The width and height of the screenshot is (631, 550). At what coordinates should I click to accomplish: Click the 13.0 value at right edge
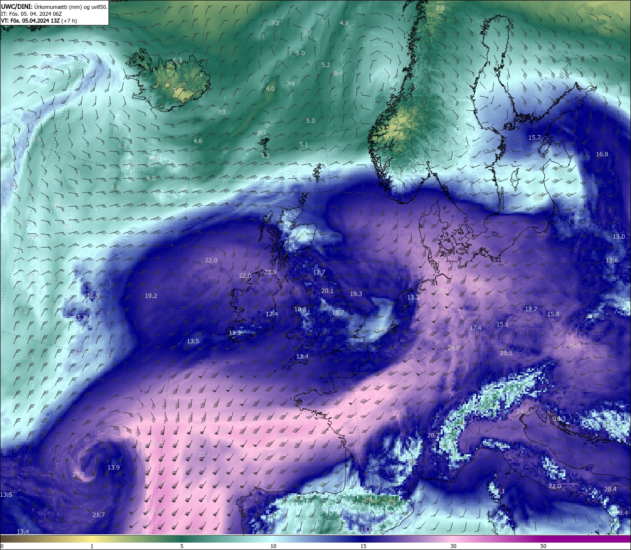[619, 237]
